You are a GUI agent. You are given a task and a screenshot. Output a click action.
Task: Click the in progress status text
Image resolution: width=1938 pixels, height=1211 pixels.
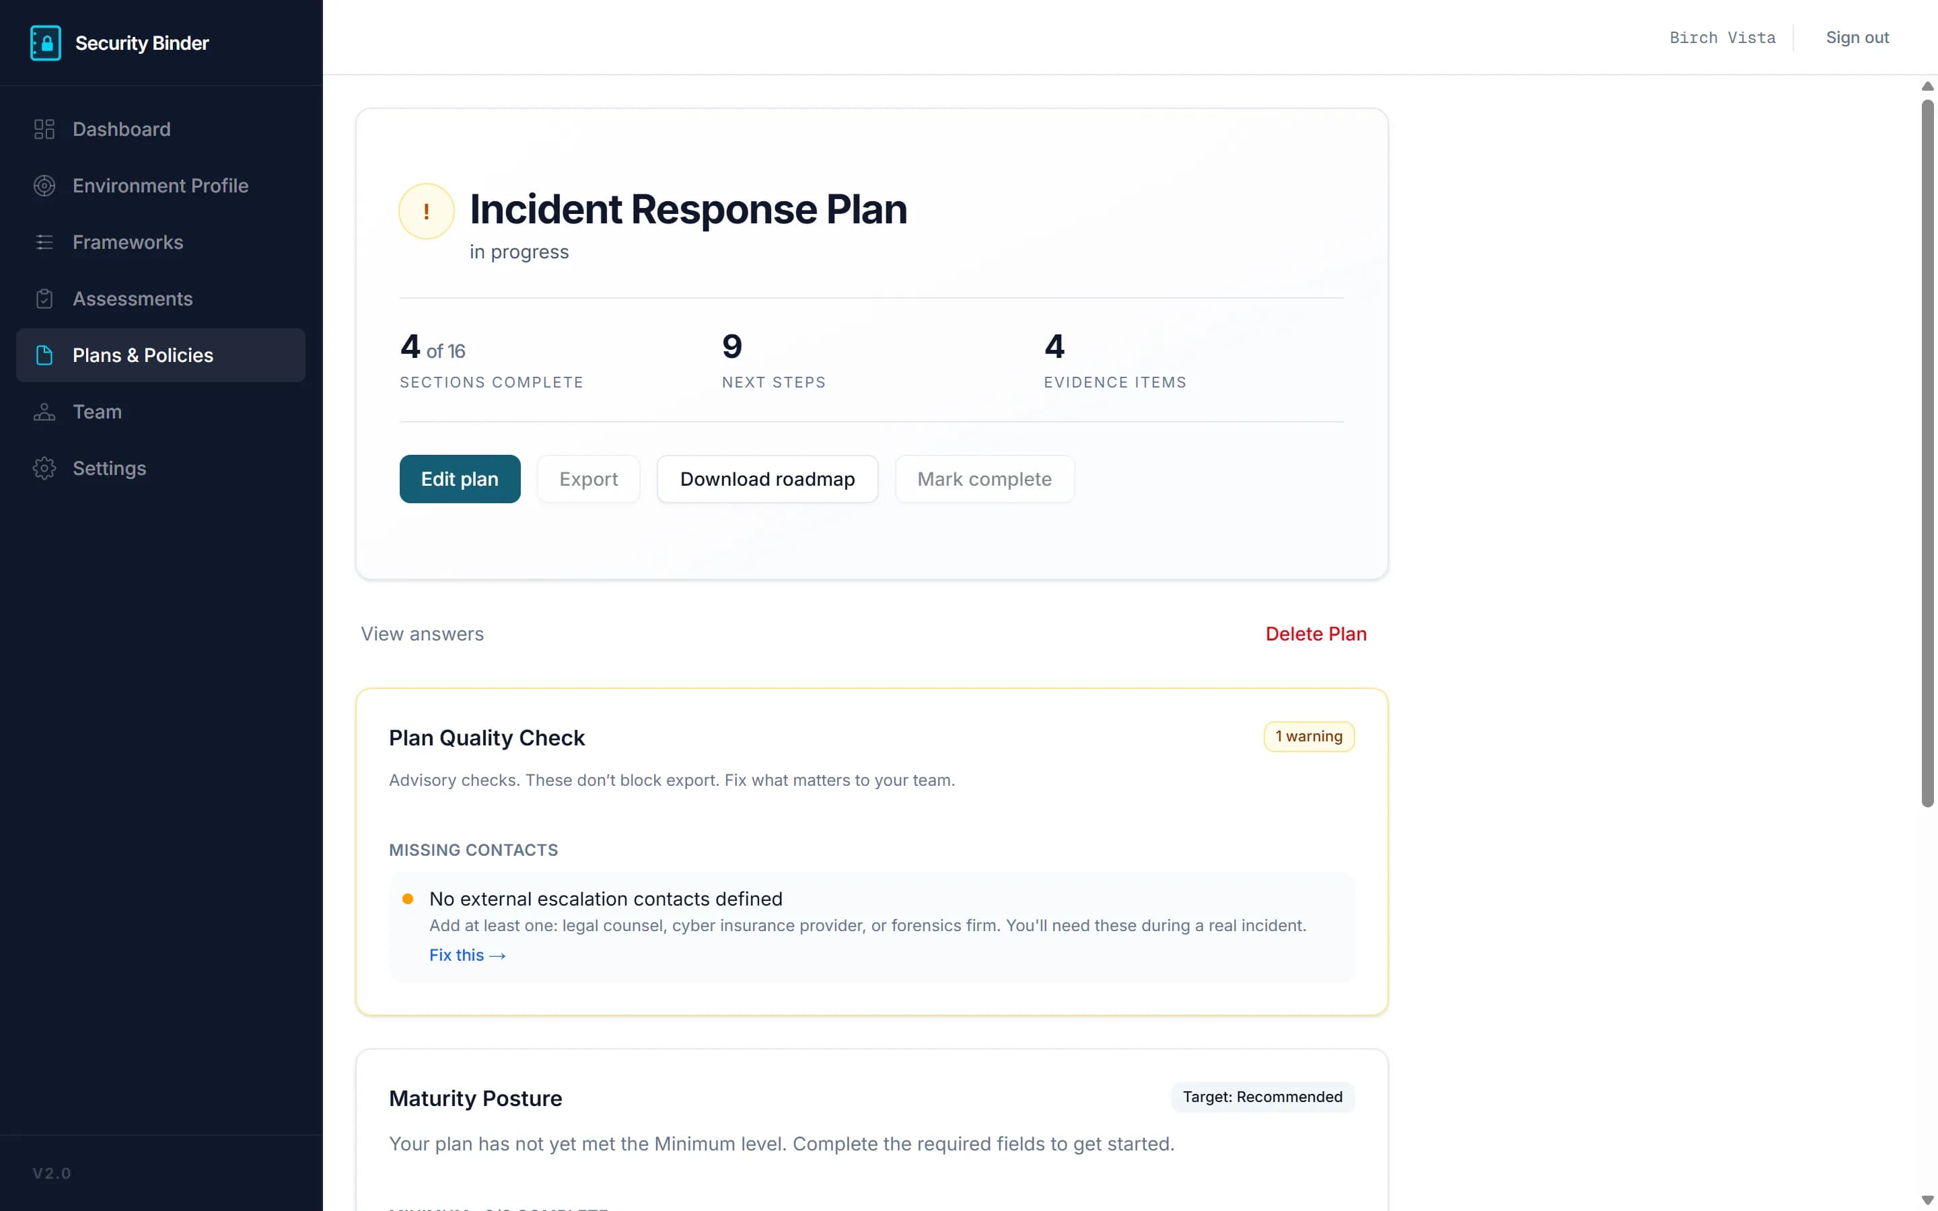(x=519, y=252)
